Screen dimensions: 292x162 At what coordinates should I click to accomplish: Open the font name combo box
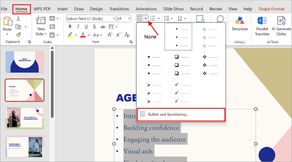pos(91,18)
